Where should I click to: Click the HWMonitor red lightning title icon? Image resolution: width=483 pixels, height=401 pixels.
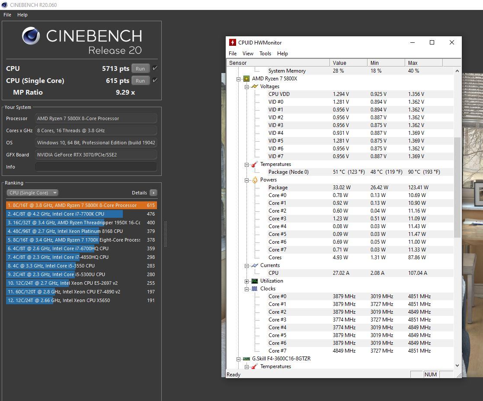(x=232, y=42)
